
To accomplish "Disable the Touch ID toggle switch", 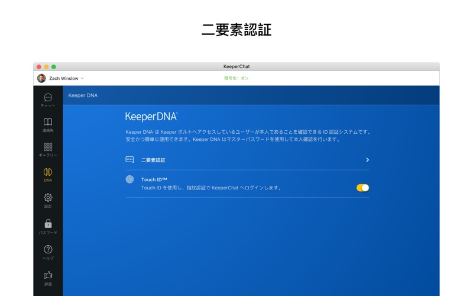I will (362, 188).
